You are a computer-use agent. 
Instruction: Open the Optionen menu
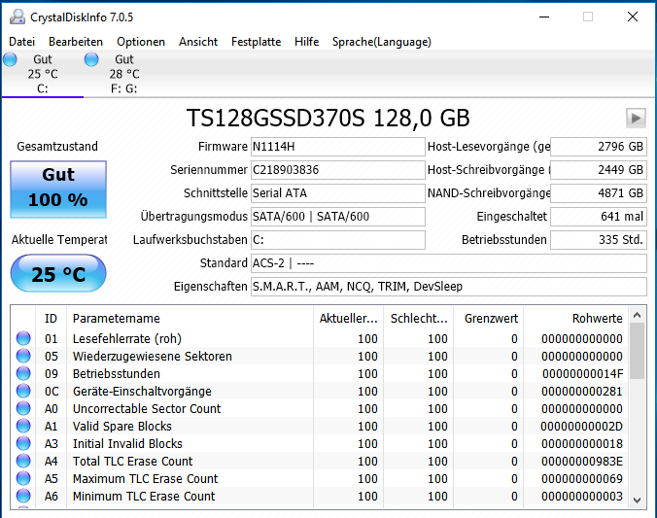click(141, 42)
